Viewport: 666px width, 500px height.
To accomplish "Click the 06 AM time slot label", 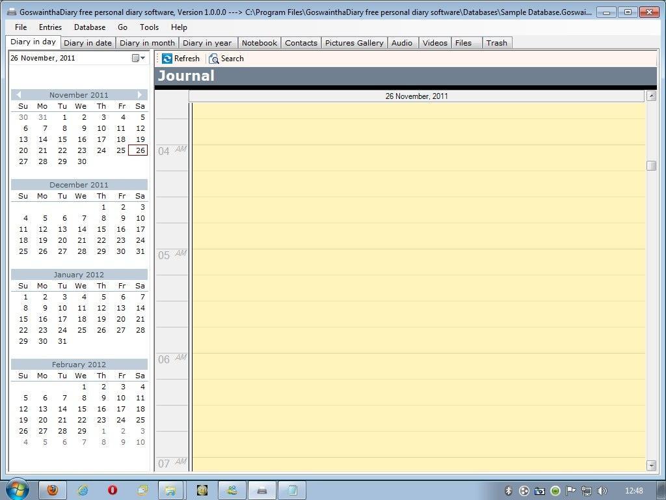I will [172, 359].
